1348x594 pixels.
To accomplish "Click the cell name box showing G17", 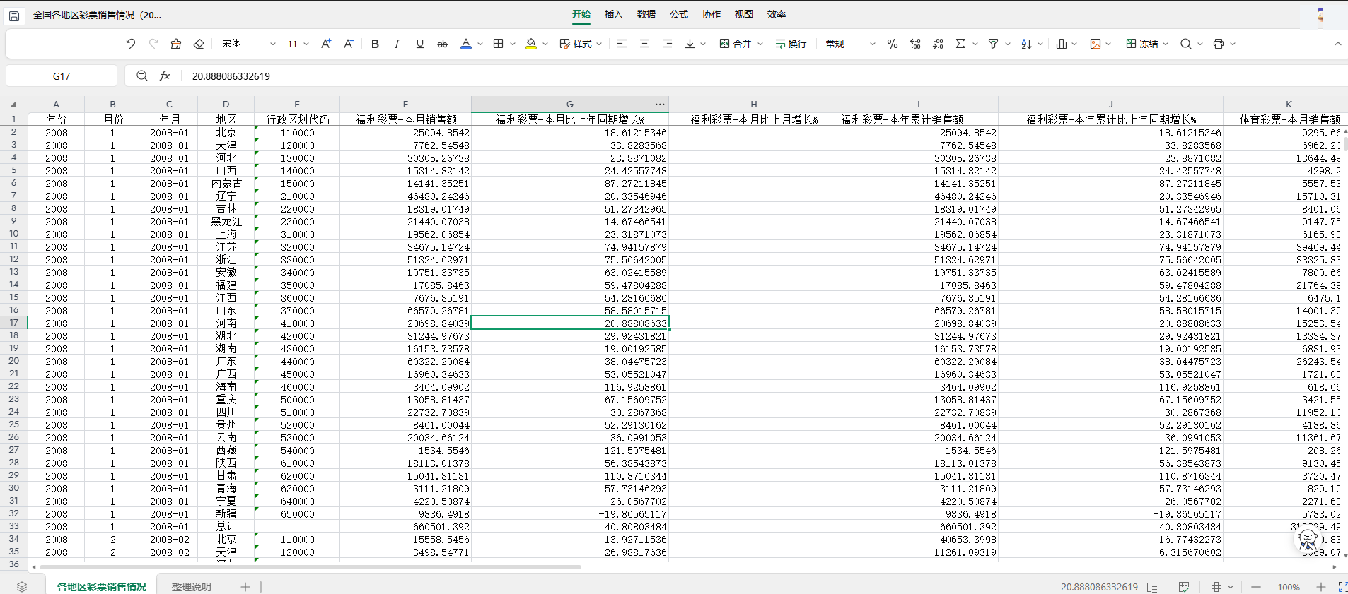I will (x=62, y=76).
